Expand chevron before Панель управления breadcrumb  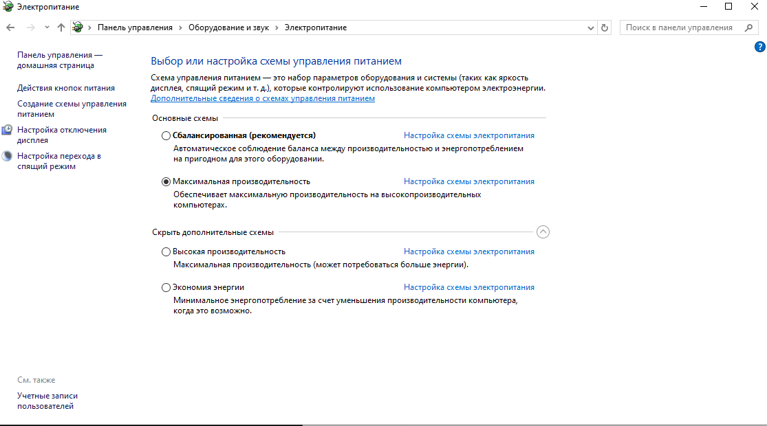point(89,28)
